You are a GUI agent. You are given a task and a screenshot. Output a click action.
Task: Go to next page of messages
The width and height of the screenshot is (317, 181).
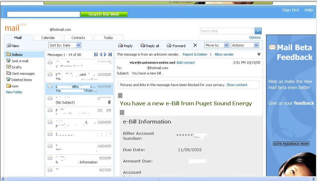tap(105, 54)
